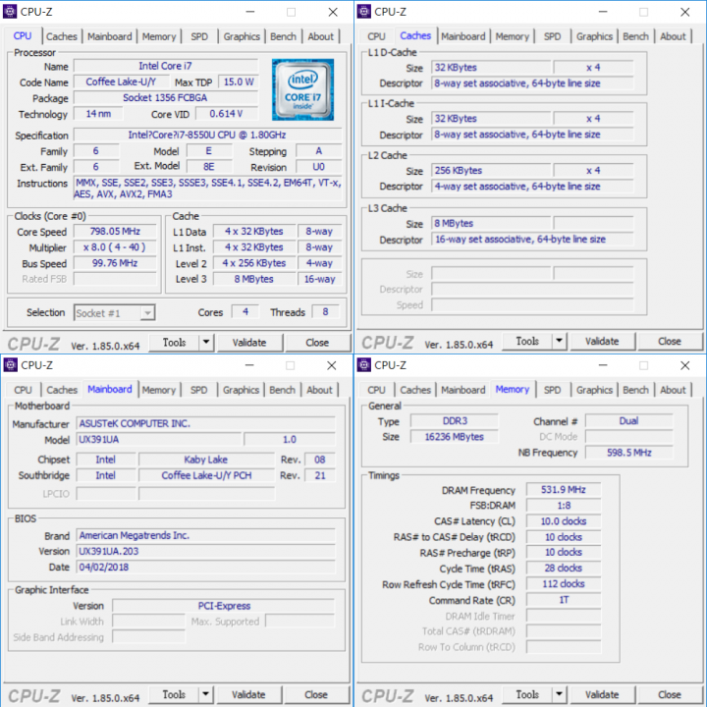Click the Intel Core i7 logo badge

(302, 89)
